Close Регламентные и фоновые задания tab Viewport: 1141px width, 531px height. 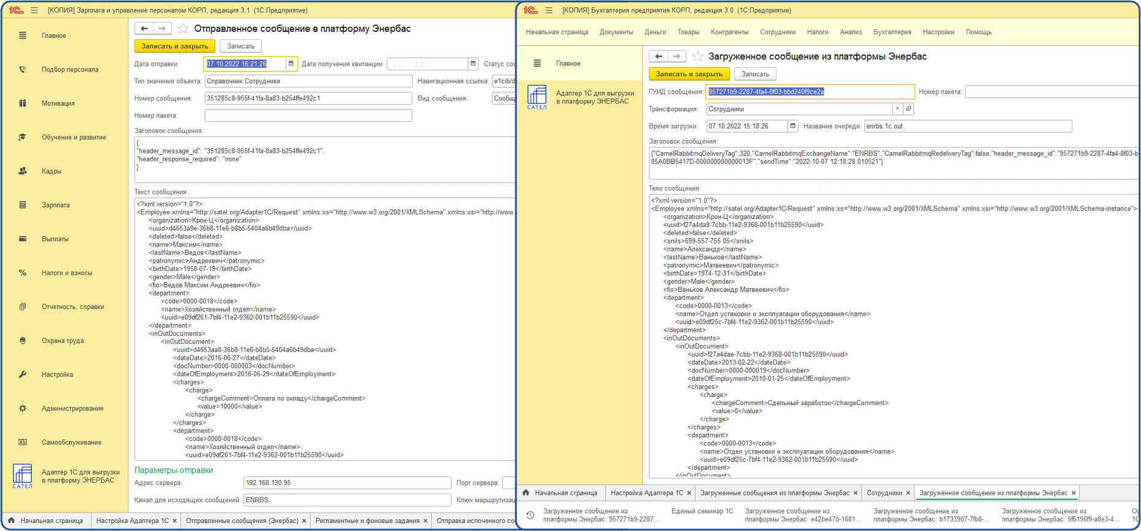(x=425, y=521)
